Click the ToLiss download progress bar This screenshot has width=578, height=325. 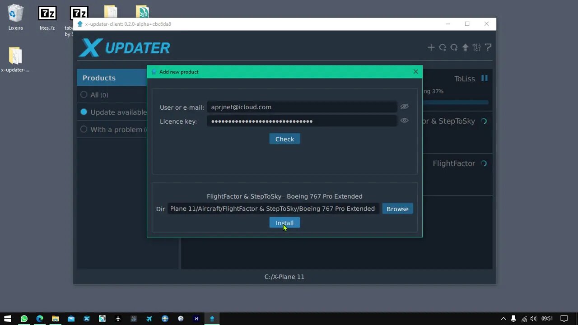[455, 102]
